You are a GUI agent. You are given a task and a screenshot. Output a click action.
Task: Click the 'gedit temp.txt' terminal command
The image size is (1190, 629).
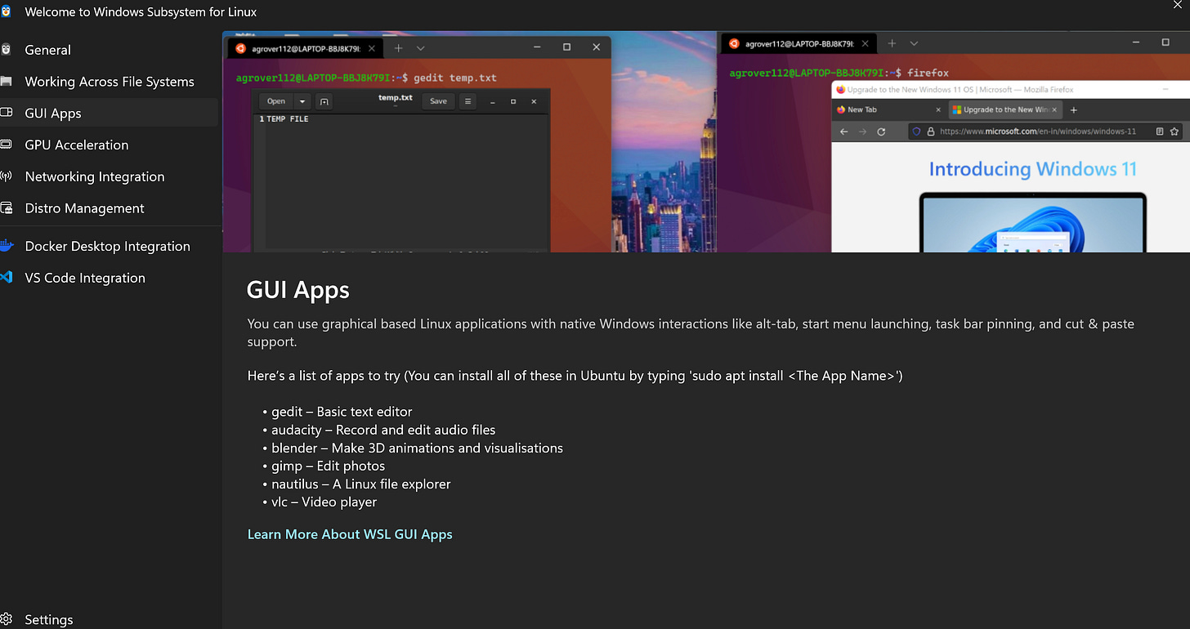(x=454, y=78)
